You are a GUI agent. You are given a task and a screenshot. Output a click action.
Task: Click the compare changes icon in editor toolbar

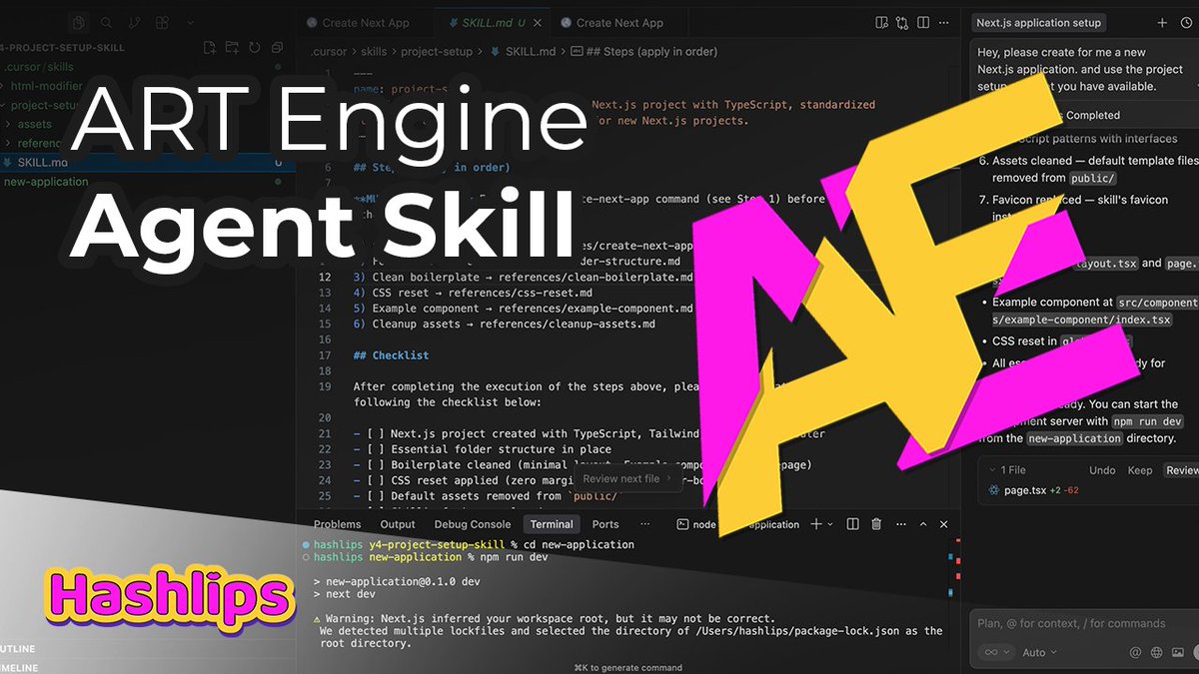click(x=903, y=22)
